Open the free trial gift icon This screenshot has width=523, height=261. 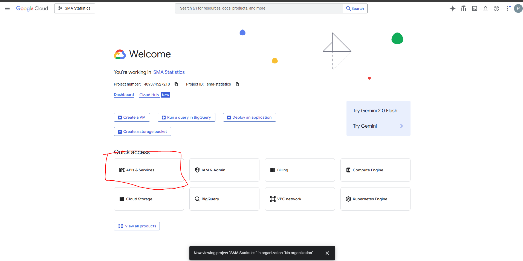464,8
